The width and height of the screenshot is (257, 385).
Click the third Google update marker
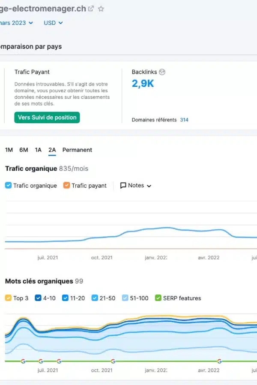pos(59,361)
